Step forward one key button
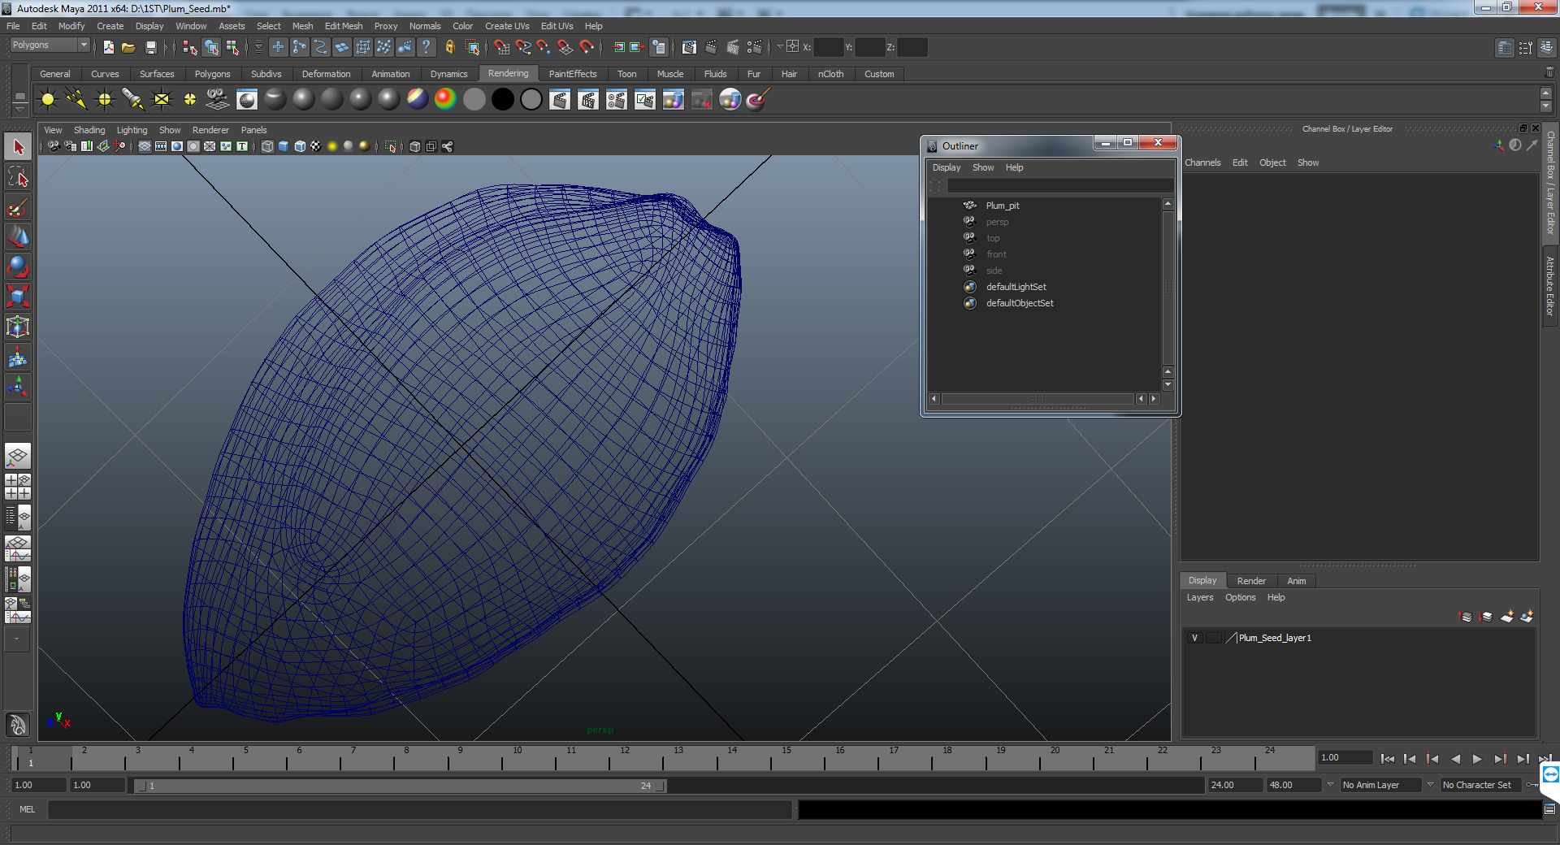 (1500, 759)
